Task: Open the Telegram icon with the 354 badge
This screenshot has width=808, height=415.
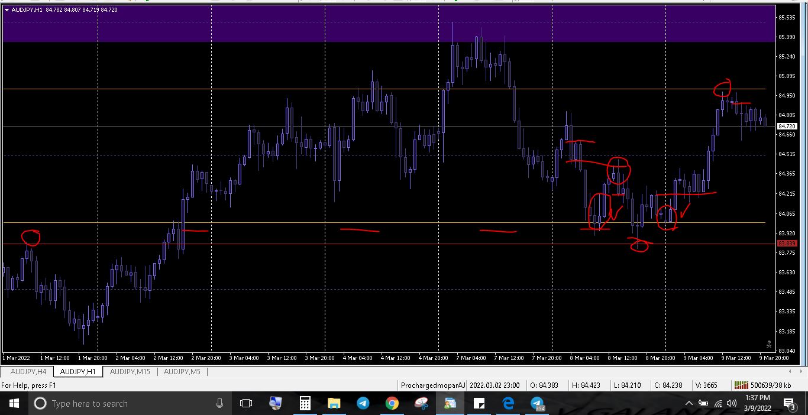Action: tap(537, 403)
